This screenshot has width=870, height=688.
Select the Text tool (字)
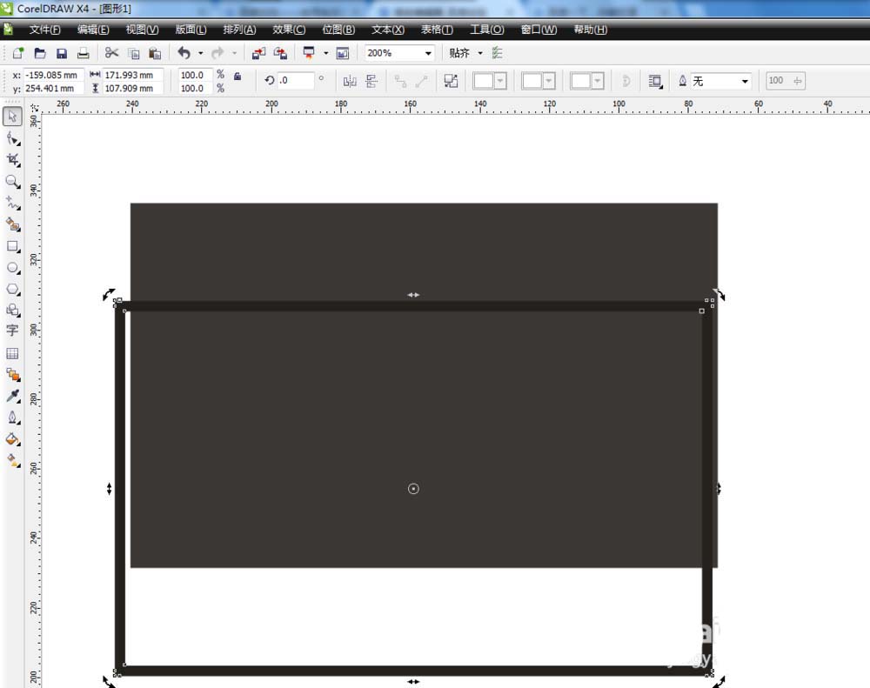coord(12,331)
